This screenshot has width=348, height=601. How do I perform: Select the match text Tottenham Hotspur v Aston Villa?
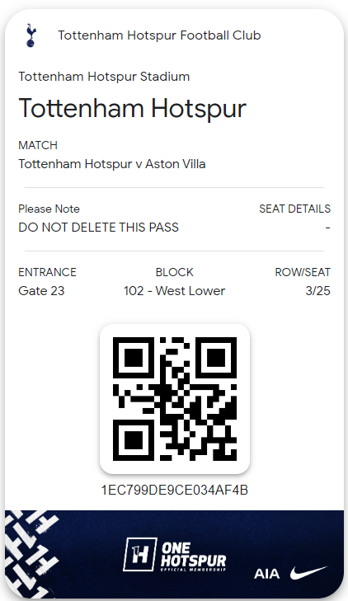112,164
